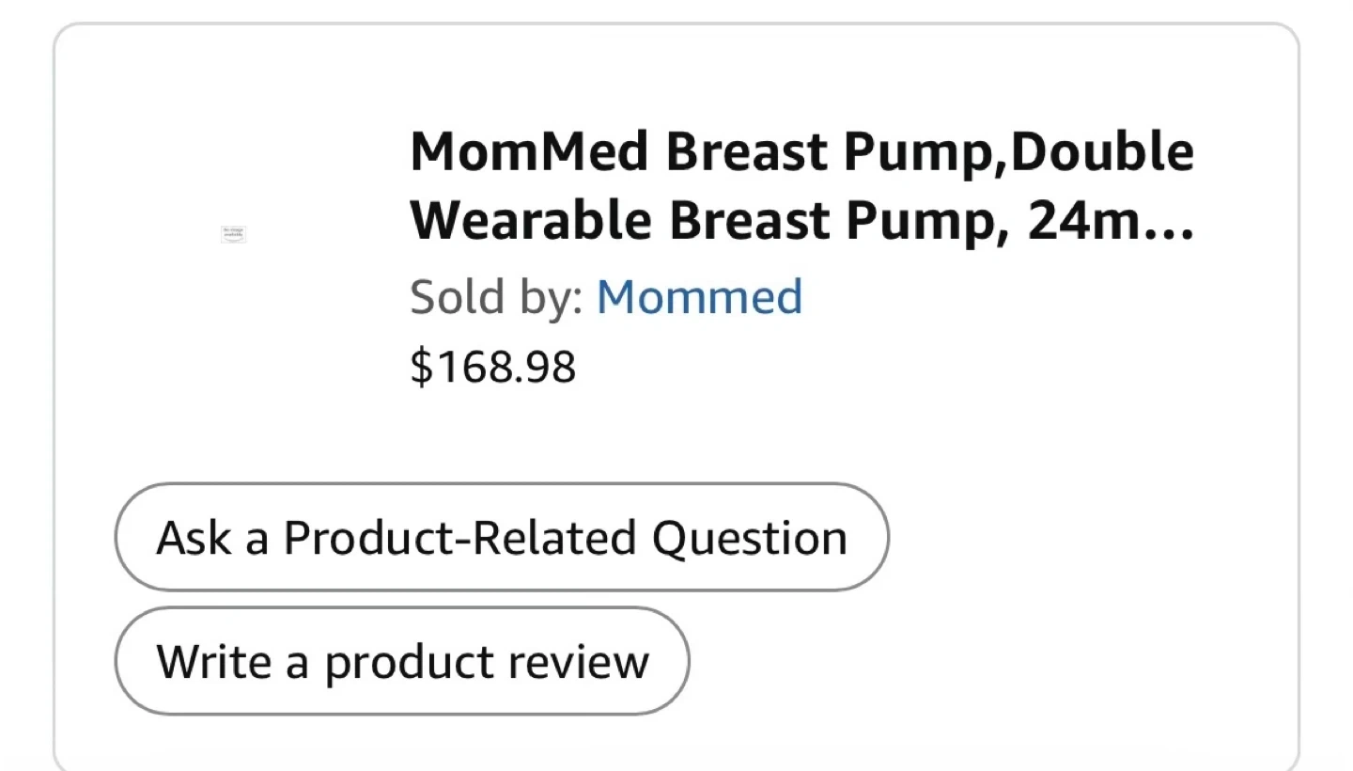Start a review for the MomMed pump
Viewport: 1353px width, 771px height.
click(401, 661)
